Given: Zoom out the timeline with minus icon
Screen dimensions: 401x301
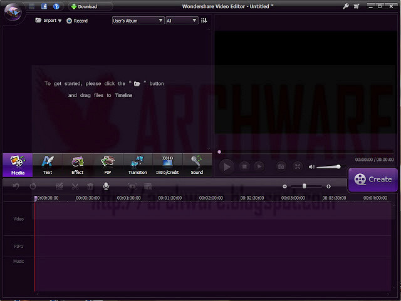Looking at the screenshot, I should click(284, 186).
